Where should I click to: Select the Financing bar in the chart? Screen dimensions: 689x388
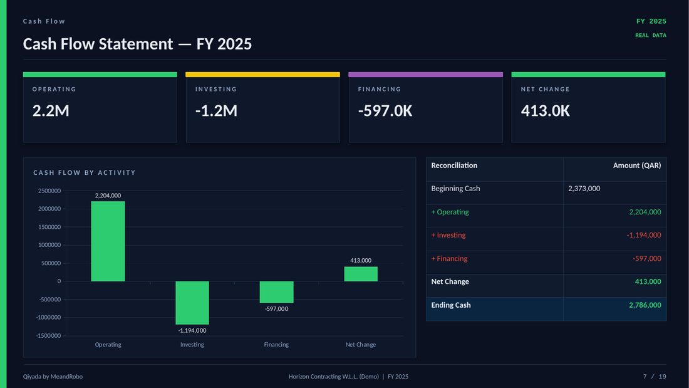[x=276, y=292]
